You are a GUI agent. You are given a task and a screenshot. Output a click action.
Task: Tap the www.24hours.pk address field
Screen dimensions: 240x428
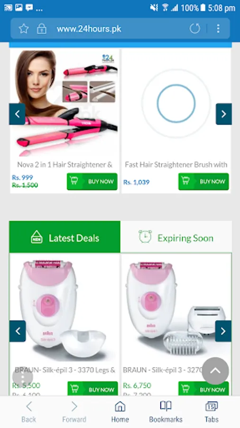click(89, 29)
